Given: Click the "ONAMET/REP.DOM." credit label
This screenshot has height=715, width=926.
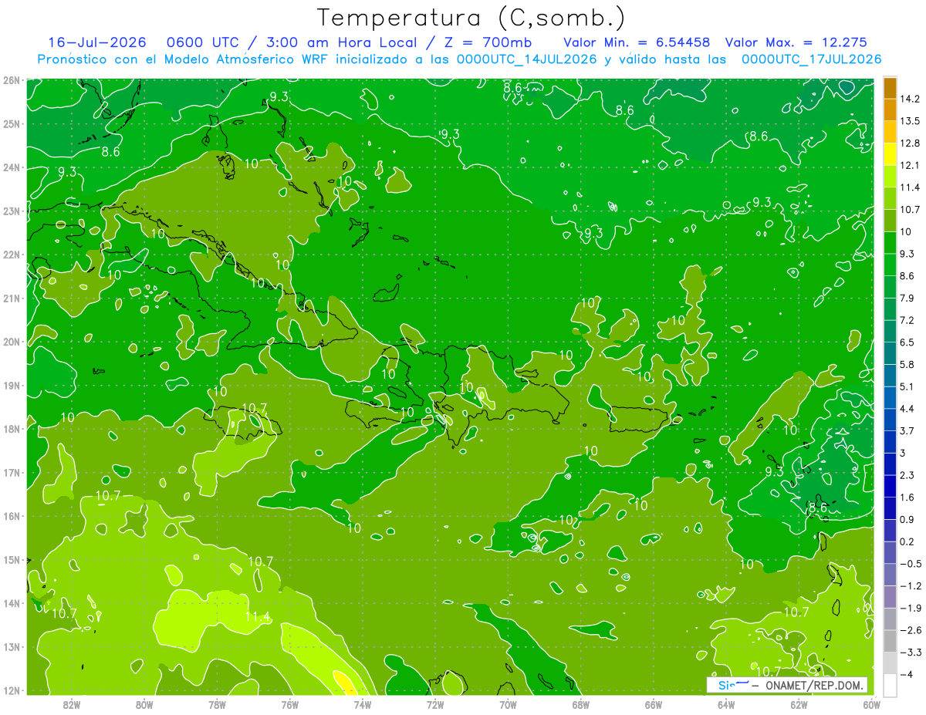Looking at the screenshot, I should (813, 686).
